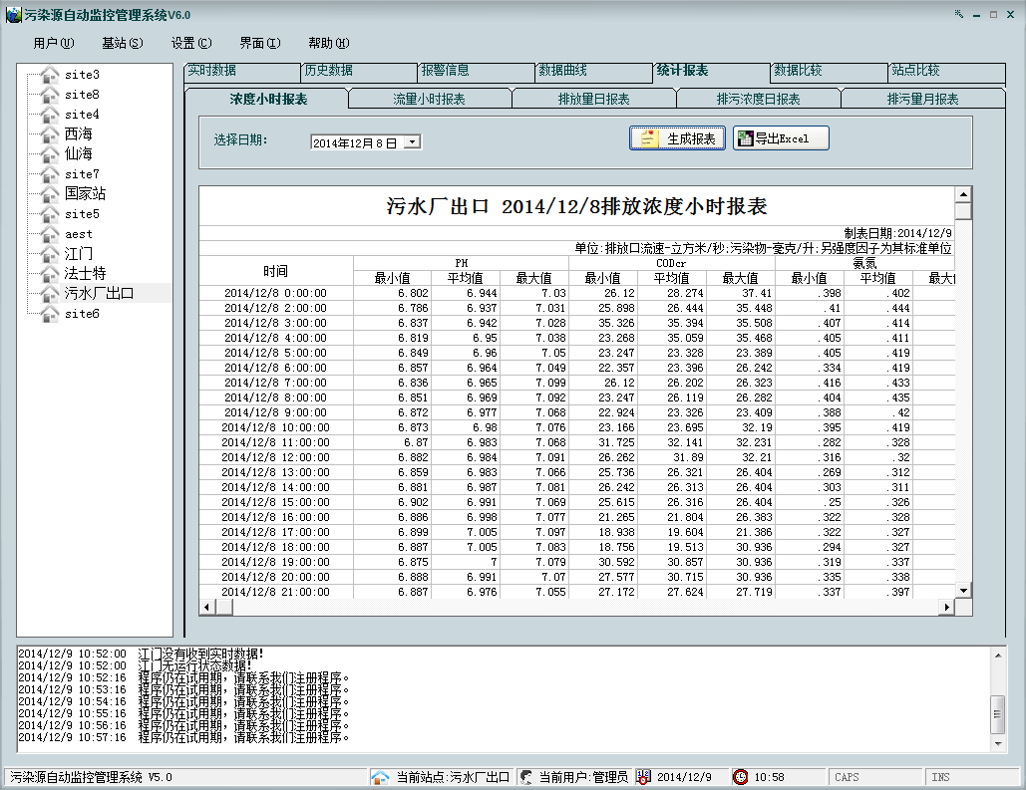1026x790 pixels.
Task: Open the 用户 menu
Action: (x=53, y=43)
